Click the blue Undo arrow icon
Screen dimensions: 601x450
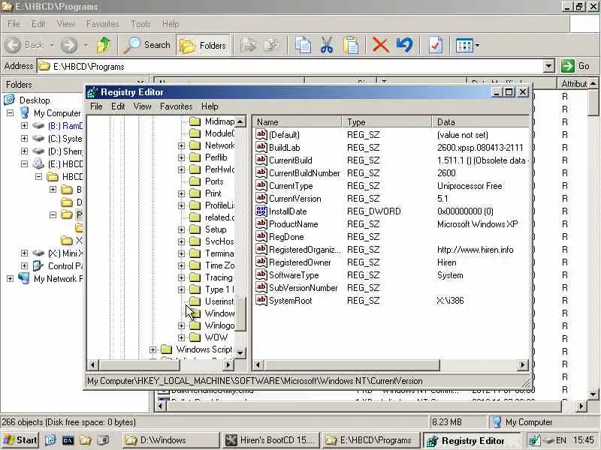tap(405, 45)
